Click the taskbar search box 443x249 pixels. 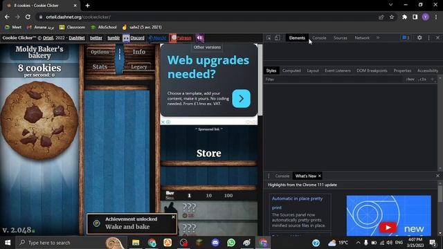coord(71,243)
